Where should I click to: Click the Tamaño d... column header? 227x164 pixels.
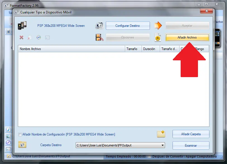pos(169,49)
